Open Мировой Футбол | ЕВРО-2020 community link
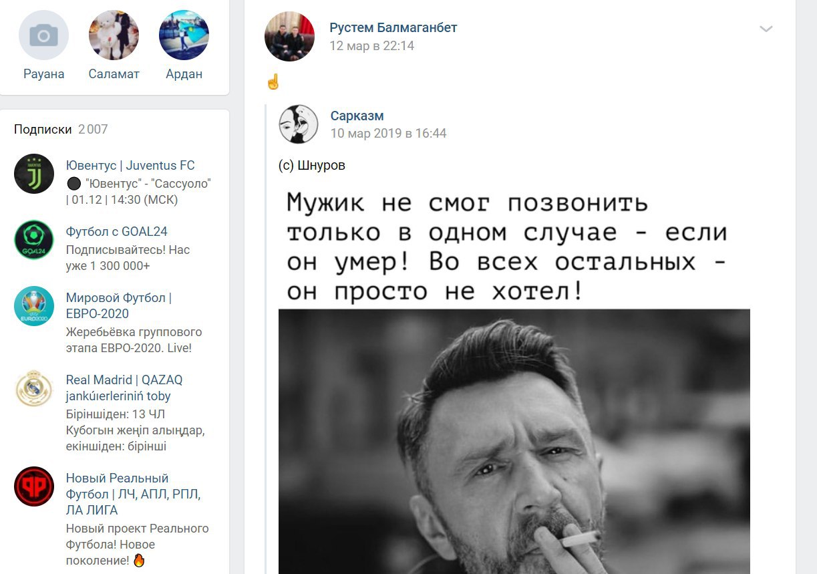The image size is (817, 574). tap(119, 305)
